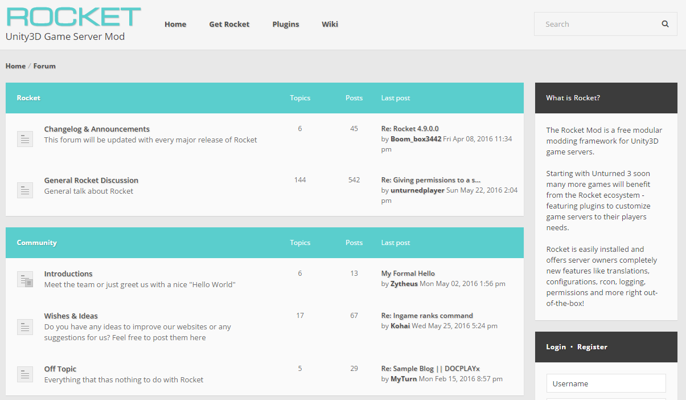Open the Rocket category header link
The width and height of the screenshot is (686, 400).
pyautogui.click(x=28, y=98)
